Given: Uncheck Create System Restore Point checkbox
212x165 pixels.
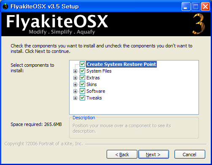Looking at the screenshot, I should pos(82,64).
